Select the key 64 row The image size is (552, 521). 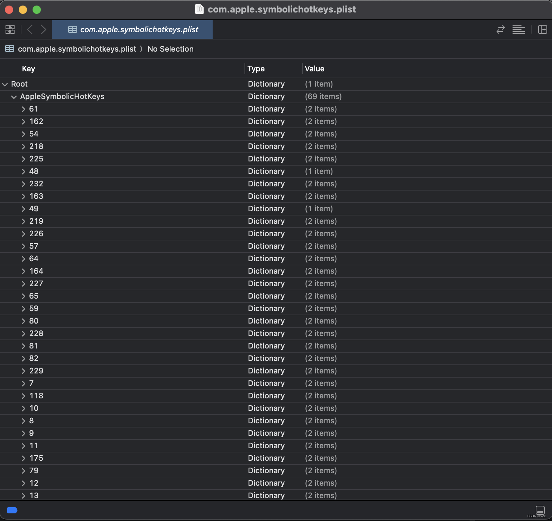coord(276,259)
